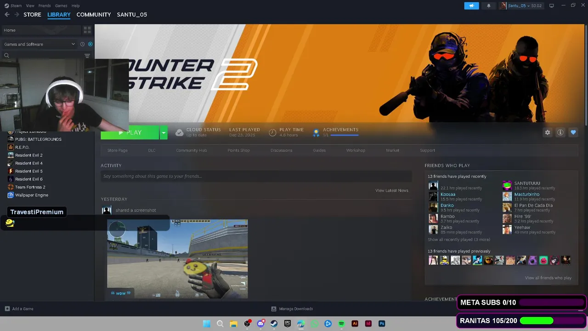Image resolution: width=588 pixels, height=331 pixels.
Task: Click the cloud status icon
Action: coord(179,132)
